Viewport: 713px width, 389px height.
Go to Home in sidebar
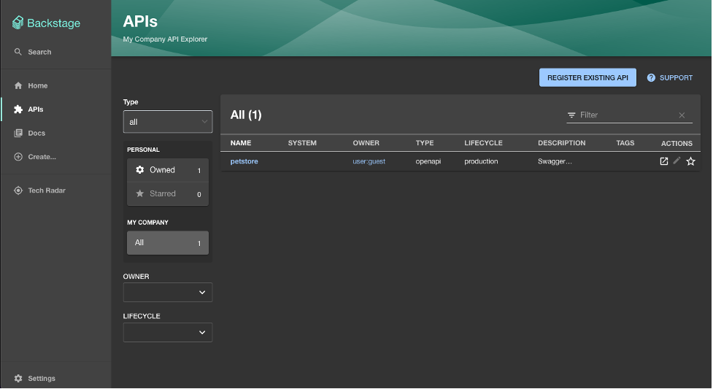(x=31, y=85)
